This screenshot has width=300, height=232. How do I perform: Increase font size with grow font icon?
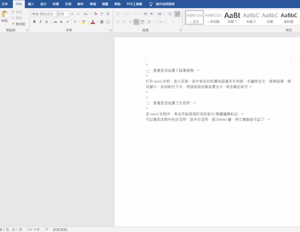tap(72, 14)
